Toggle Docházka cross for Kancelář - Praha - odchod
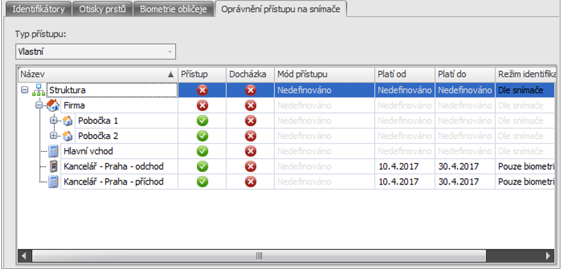561x270 pixels. point(251,167)
